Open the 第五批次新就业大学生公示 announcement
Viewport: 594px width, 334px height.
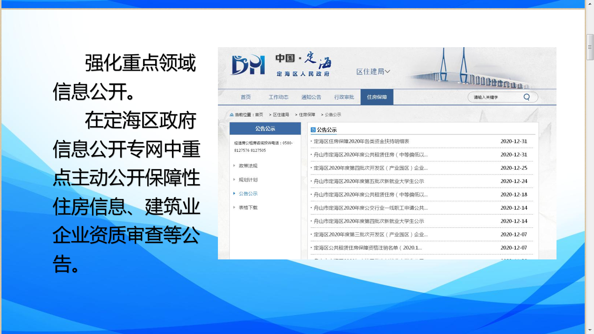[x=369, y=181]
